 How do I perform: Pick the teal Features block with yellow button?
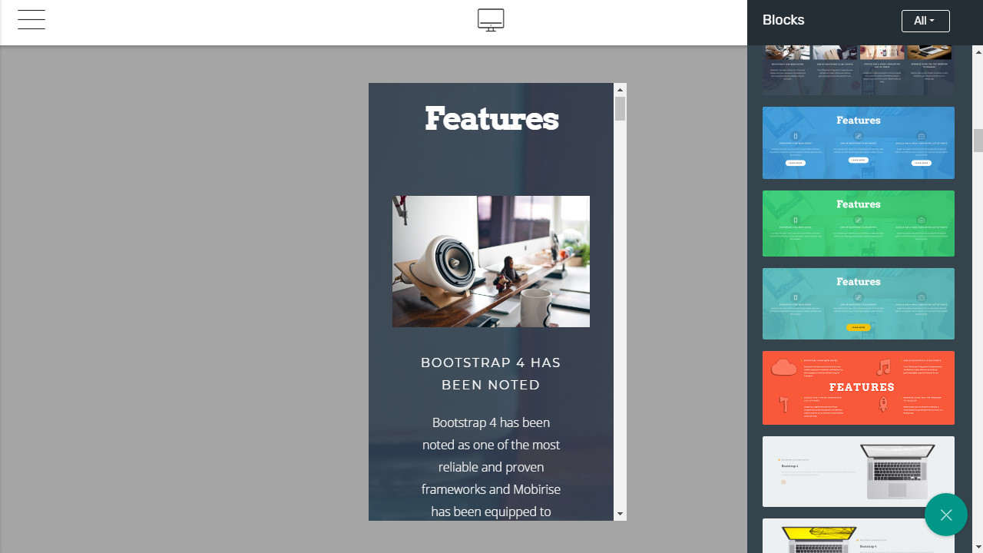pyautogui.click(x=859, y=303)
